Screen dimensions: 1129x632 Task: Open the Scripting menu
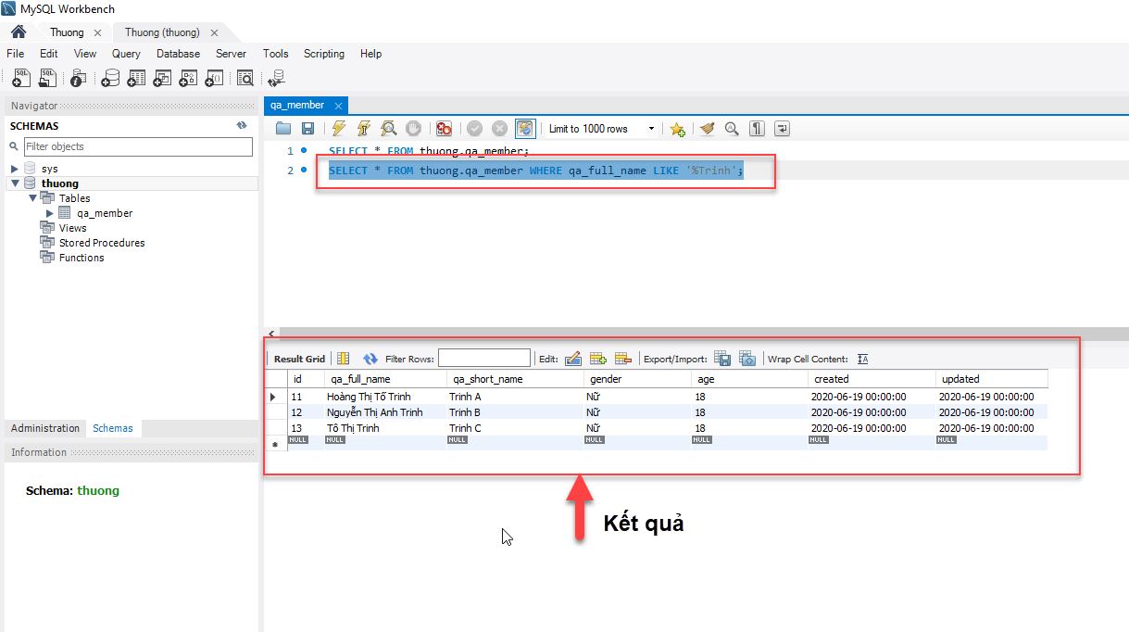(324, 54)
